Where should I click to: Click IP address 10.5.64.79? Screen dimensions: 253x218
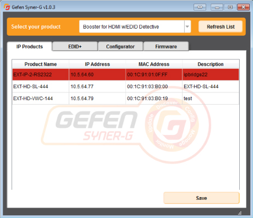click(98, 99)
